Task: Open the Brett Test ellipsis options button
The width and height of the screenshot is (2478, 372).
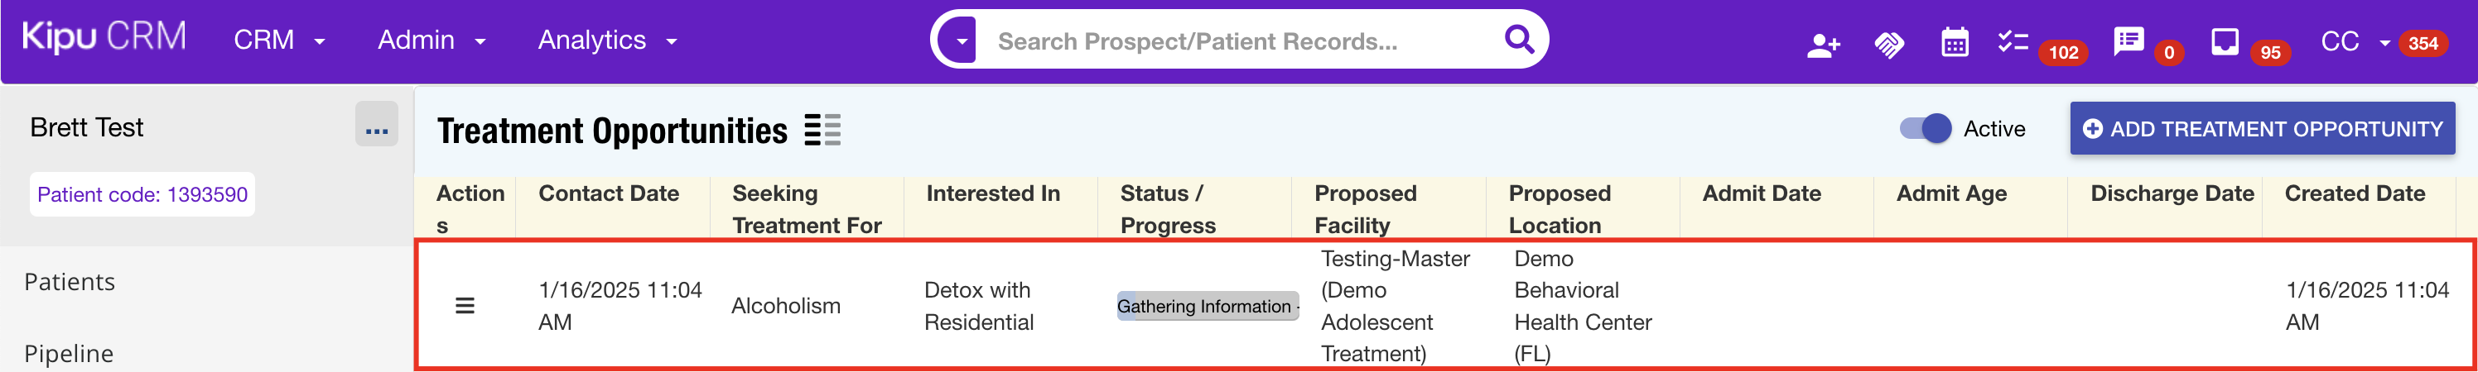Action: (x=376, y=125)
